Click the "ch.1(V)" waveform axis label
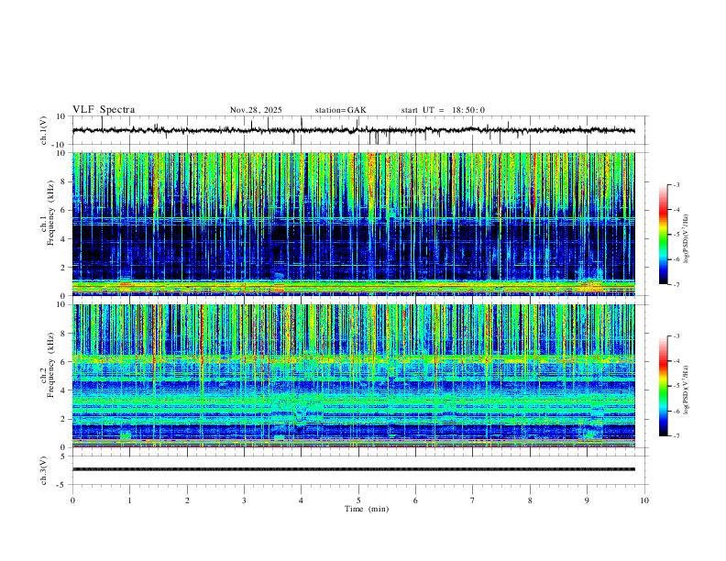Viewport: 726px width, 561px height. coord(44,130)
